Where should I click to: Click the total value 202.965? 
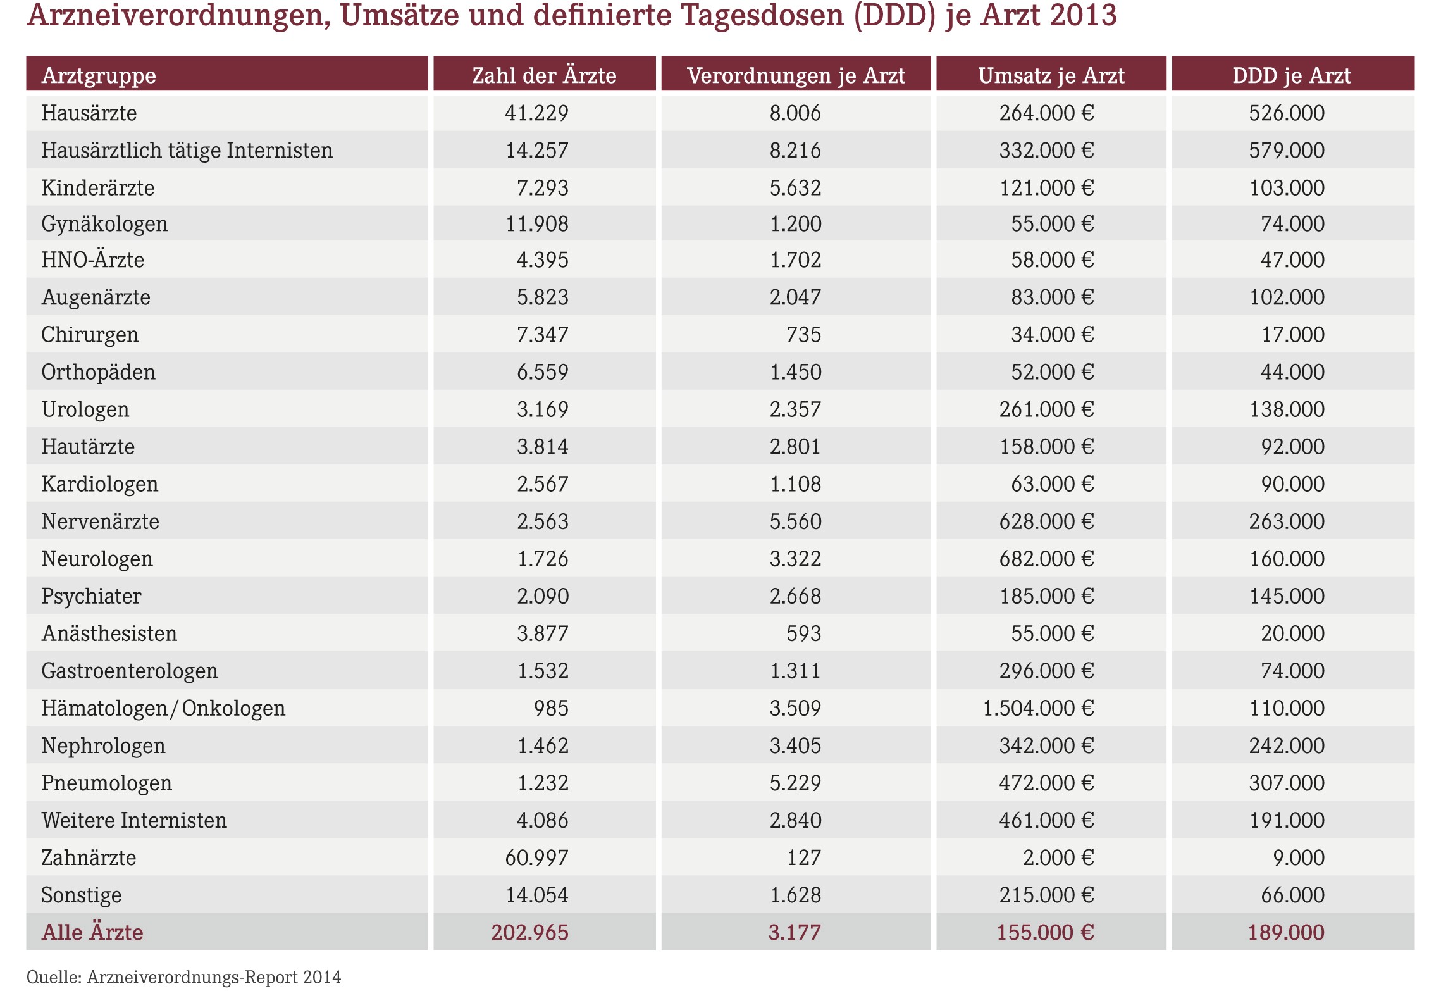coord(530,932)
